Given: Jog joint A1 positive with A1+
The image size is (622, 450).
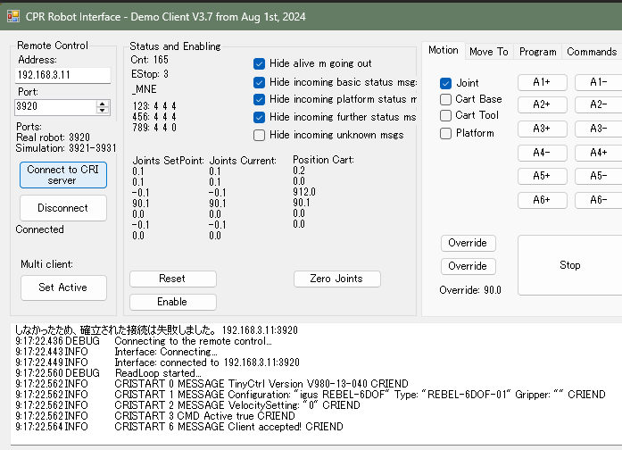Looking at the screenshot, I should tap(542, 82).
